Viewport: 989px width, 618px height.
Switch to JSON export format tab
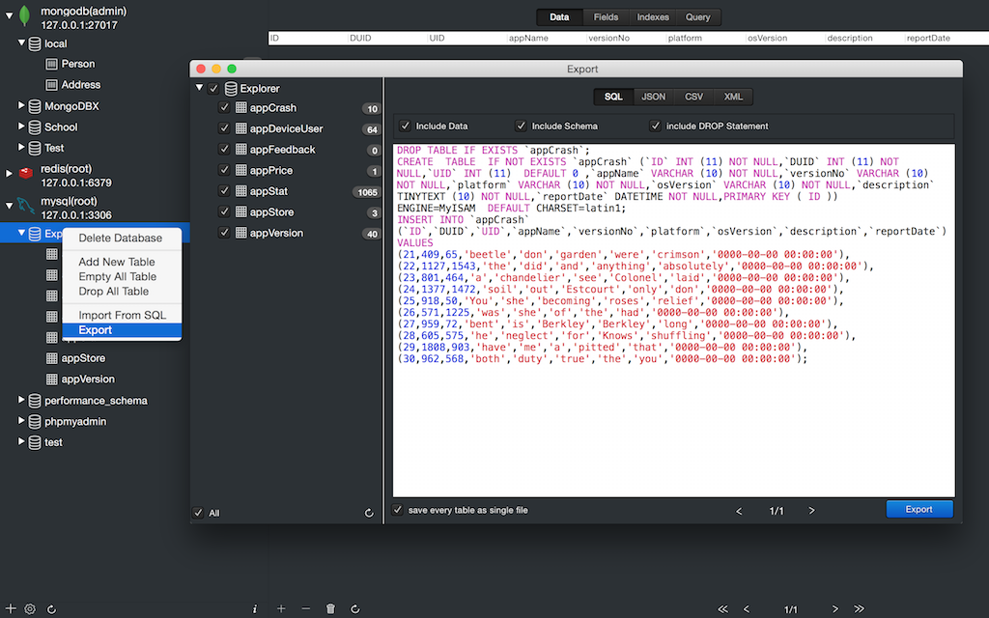(x=654, y=97)
